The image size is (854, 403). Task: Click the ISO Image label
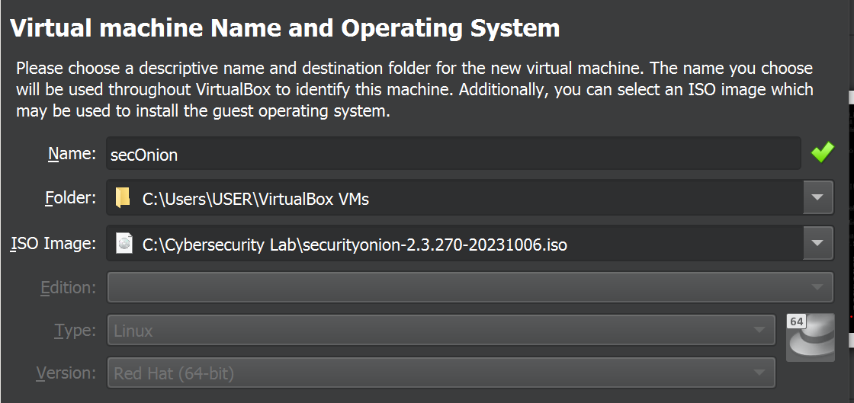coord(53,244)
